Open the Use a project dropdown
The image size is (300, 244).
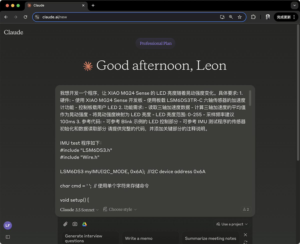point(232,224)
